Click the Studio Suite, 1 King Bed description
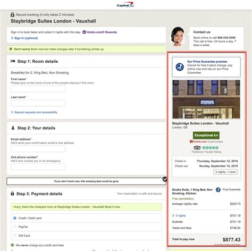Screen dimensions: 252x251 point(192,191)
